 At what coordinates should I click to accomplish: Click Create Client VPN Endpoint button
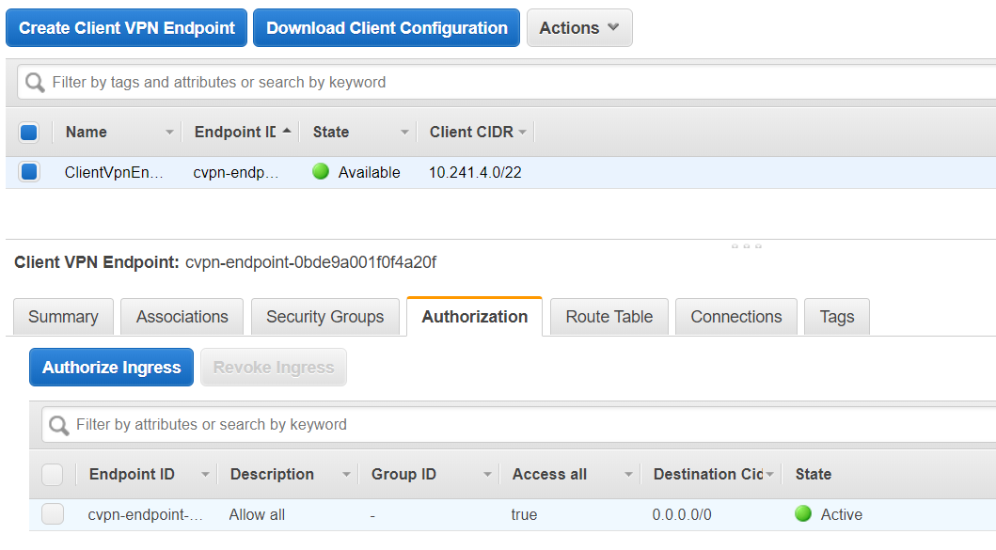tap(127, 28)
